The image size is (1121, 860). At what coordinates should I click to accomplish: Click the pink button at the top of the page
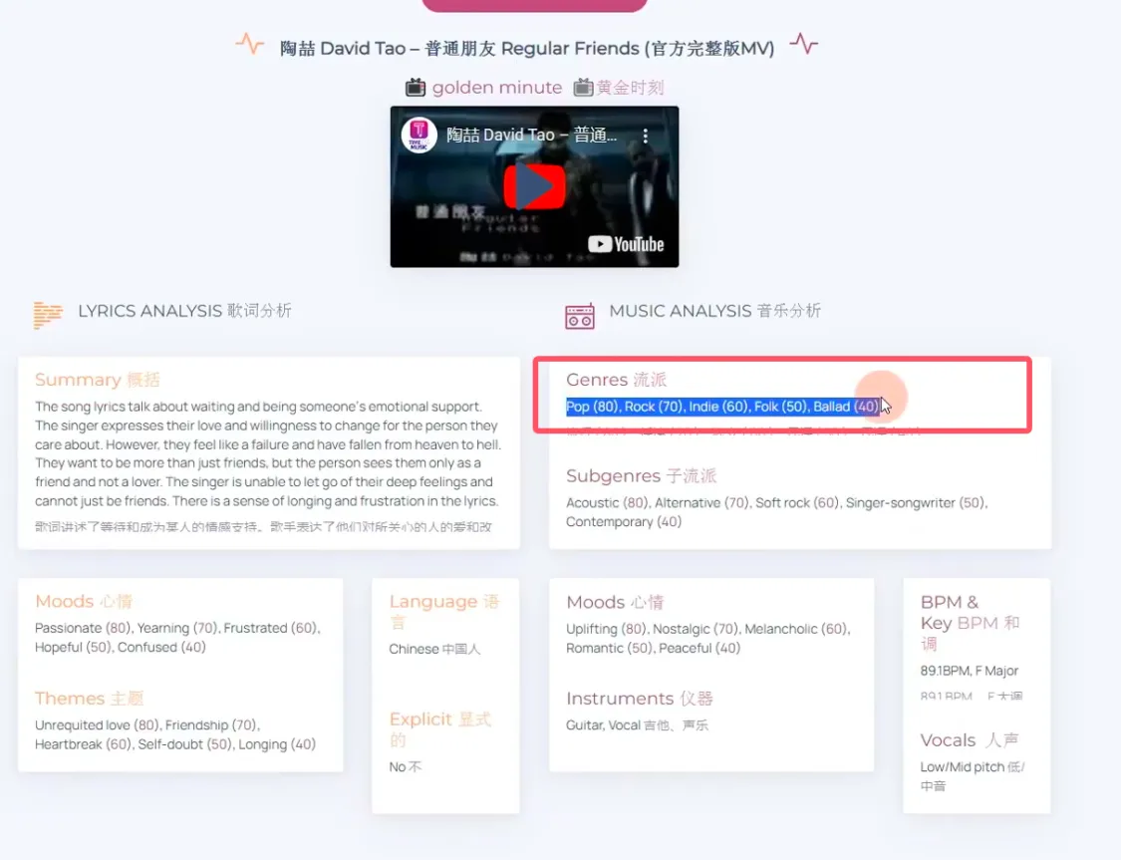(x=535, y=5)
